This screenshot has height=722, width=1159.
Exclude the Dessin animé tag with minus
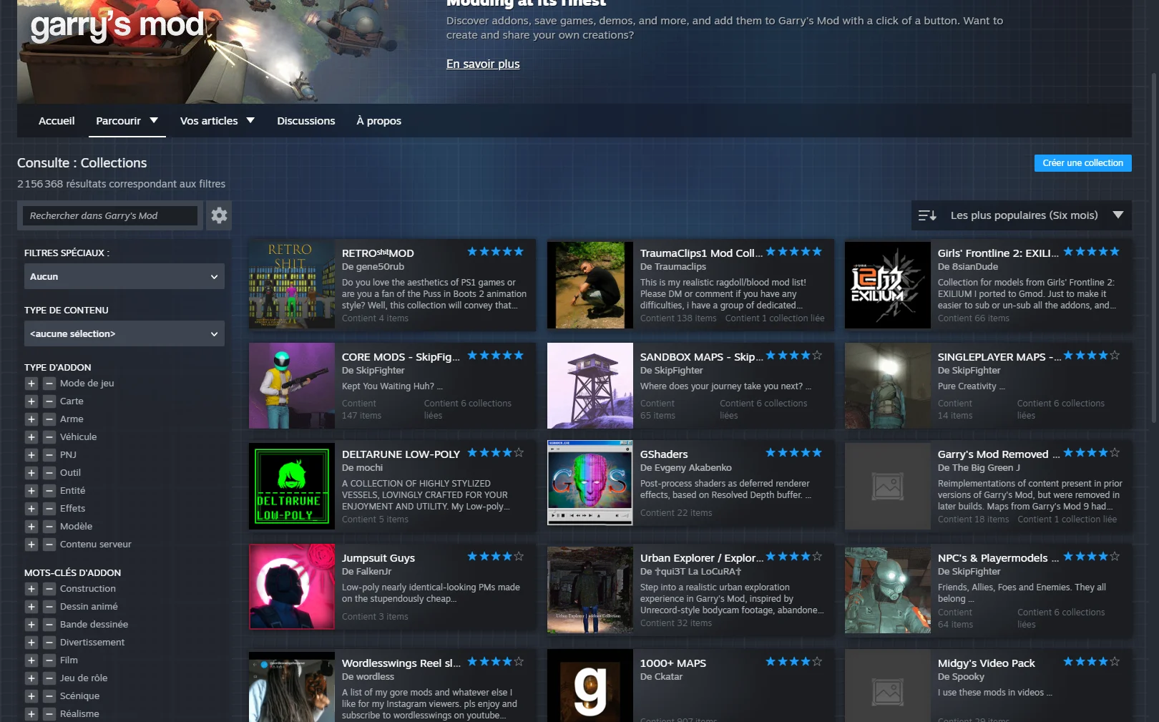(49, 607)
